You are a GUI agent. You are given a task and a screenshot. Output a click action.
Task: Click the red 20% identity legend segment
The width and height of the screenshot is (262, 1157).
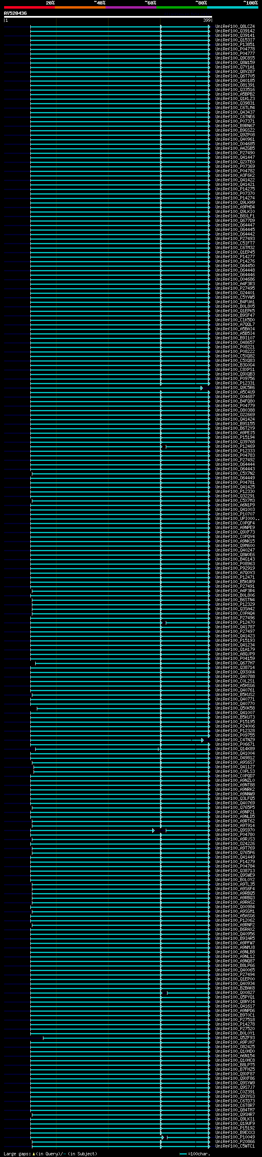[29, 7]
